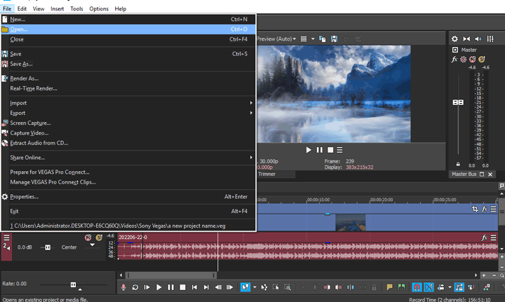The width and height of the screenshot is (505, 302).
Task: Open the Tools menu in menu bar
Action: click(x=76, y=8)
